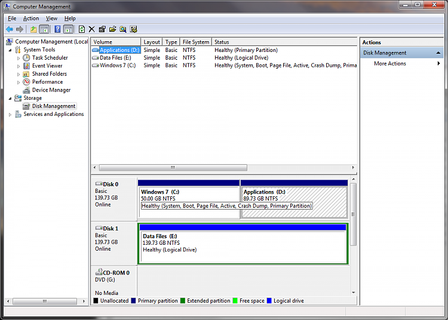Viewport: 448px width, 320px height.
Task: Click the last settings toolbar icon
Action: (x=133, y=29)
